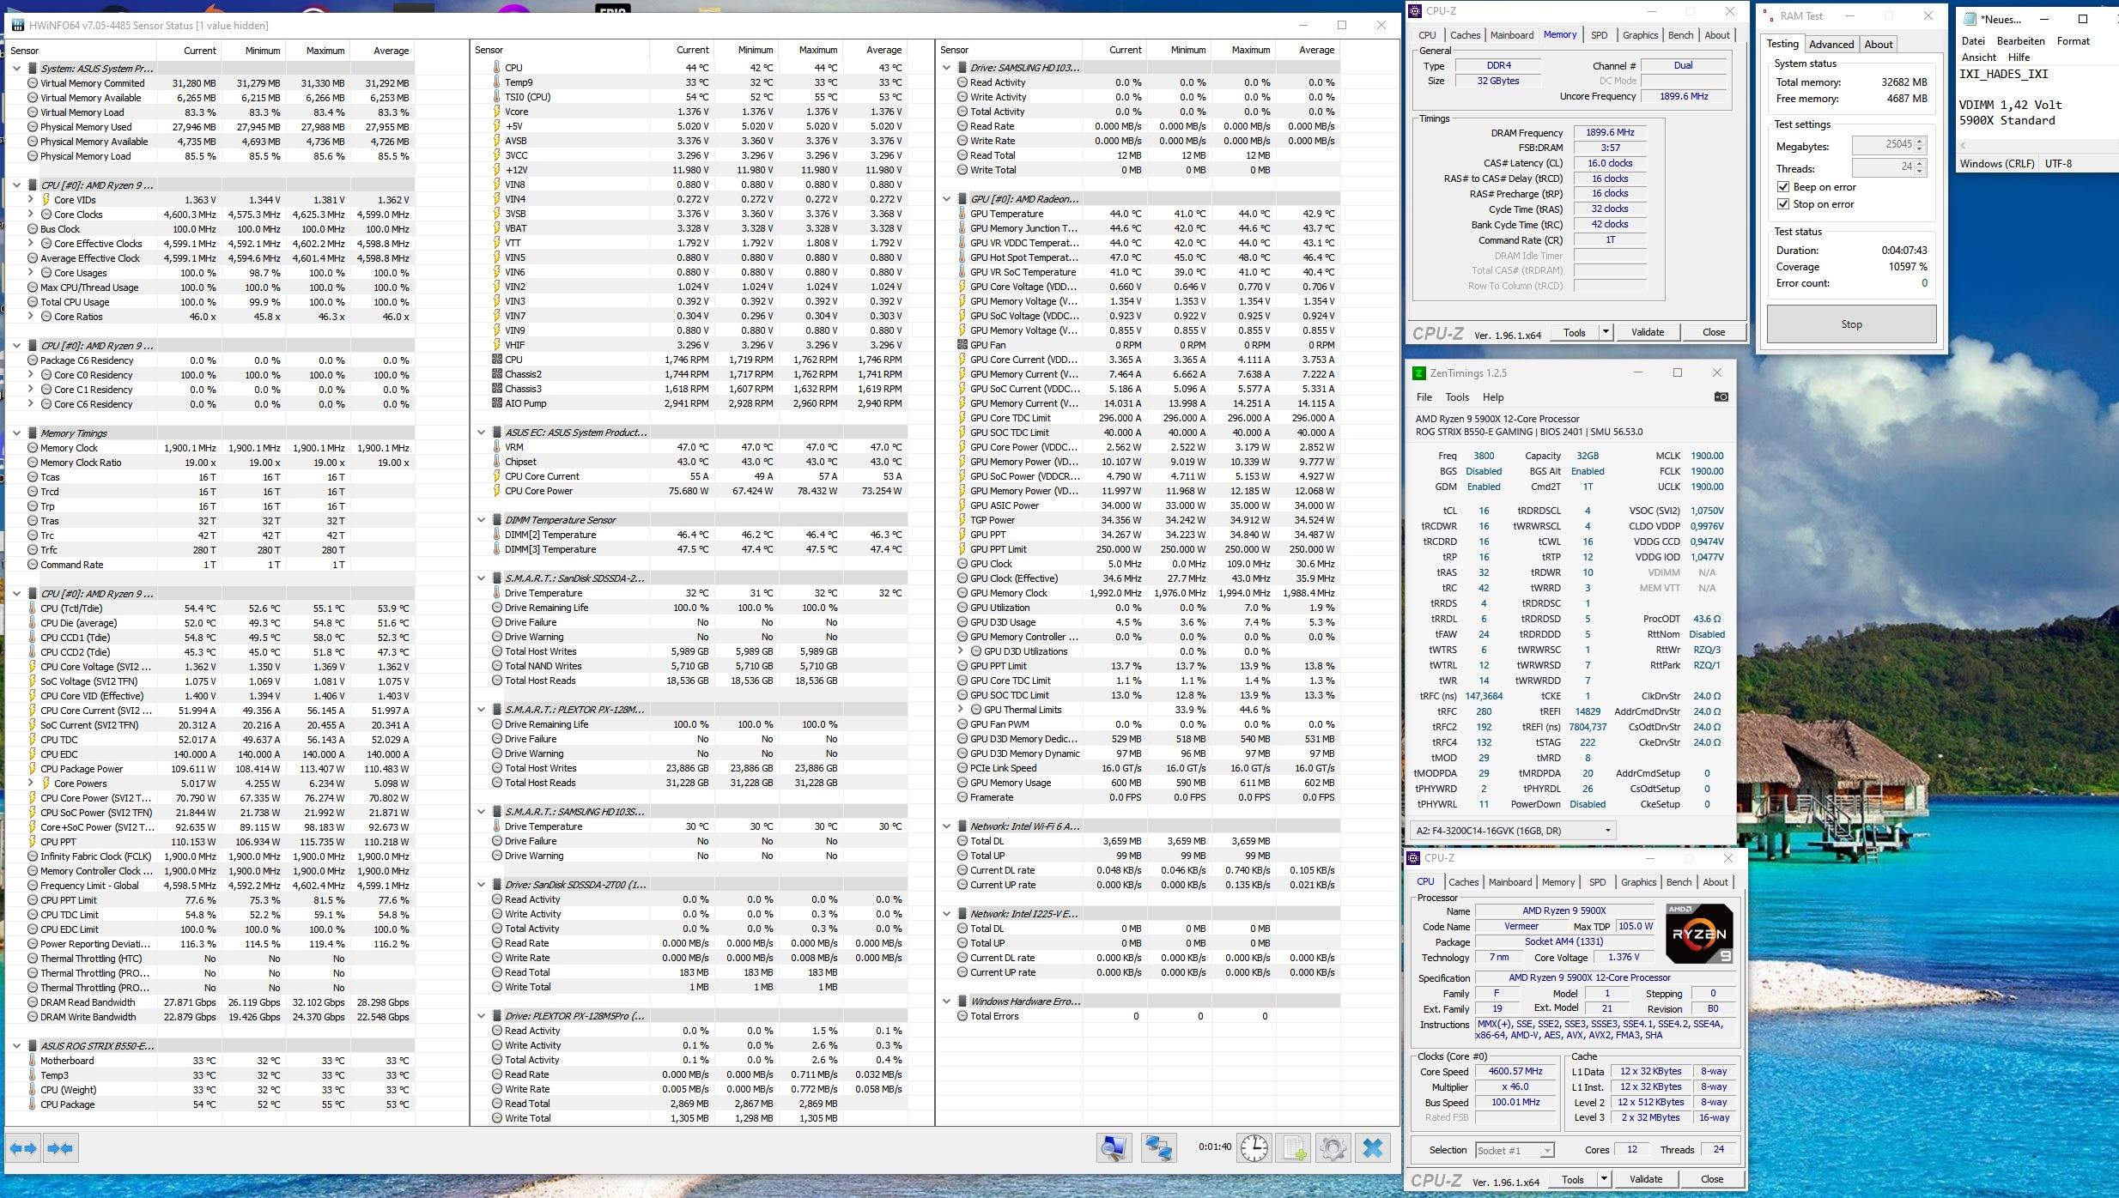Toggle Stop on error checkbox
2119x1198 pixels.
click(x=1783, y=204)
